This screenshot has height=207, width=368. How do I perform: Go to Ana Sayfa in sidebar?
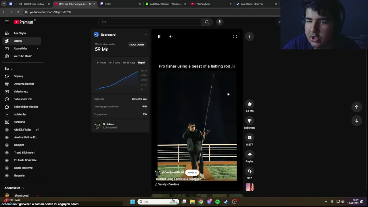click(22, 33)
